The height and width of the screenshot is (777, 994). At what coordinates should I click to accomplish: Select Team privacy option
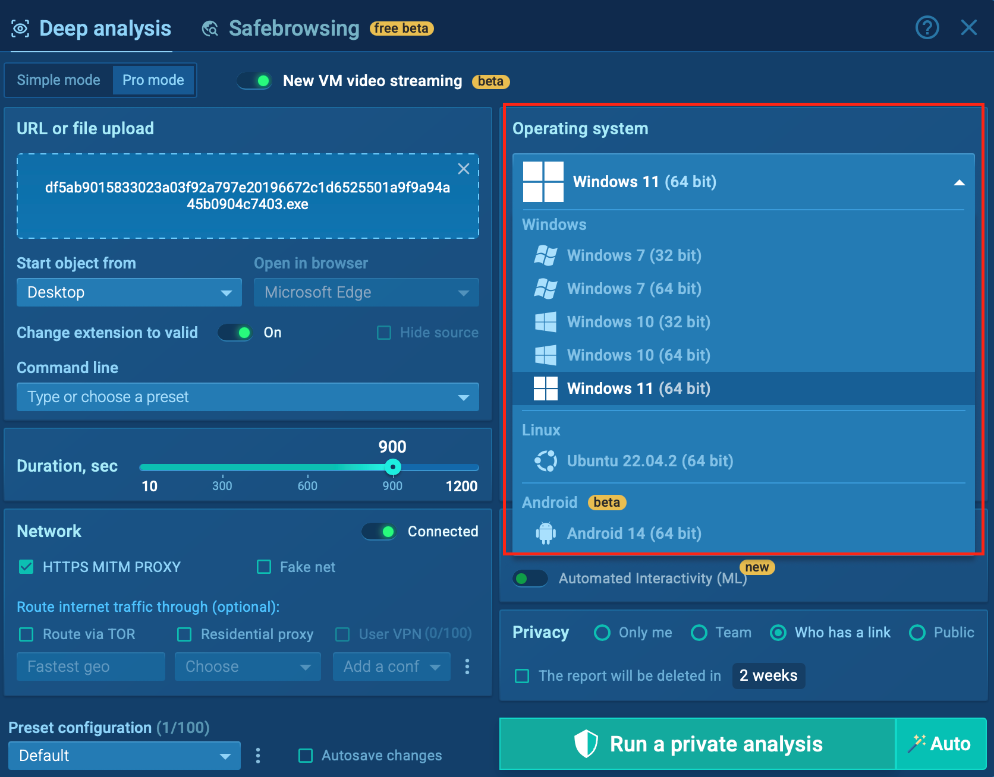point(699,633)
